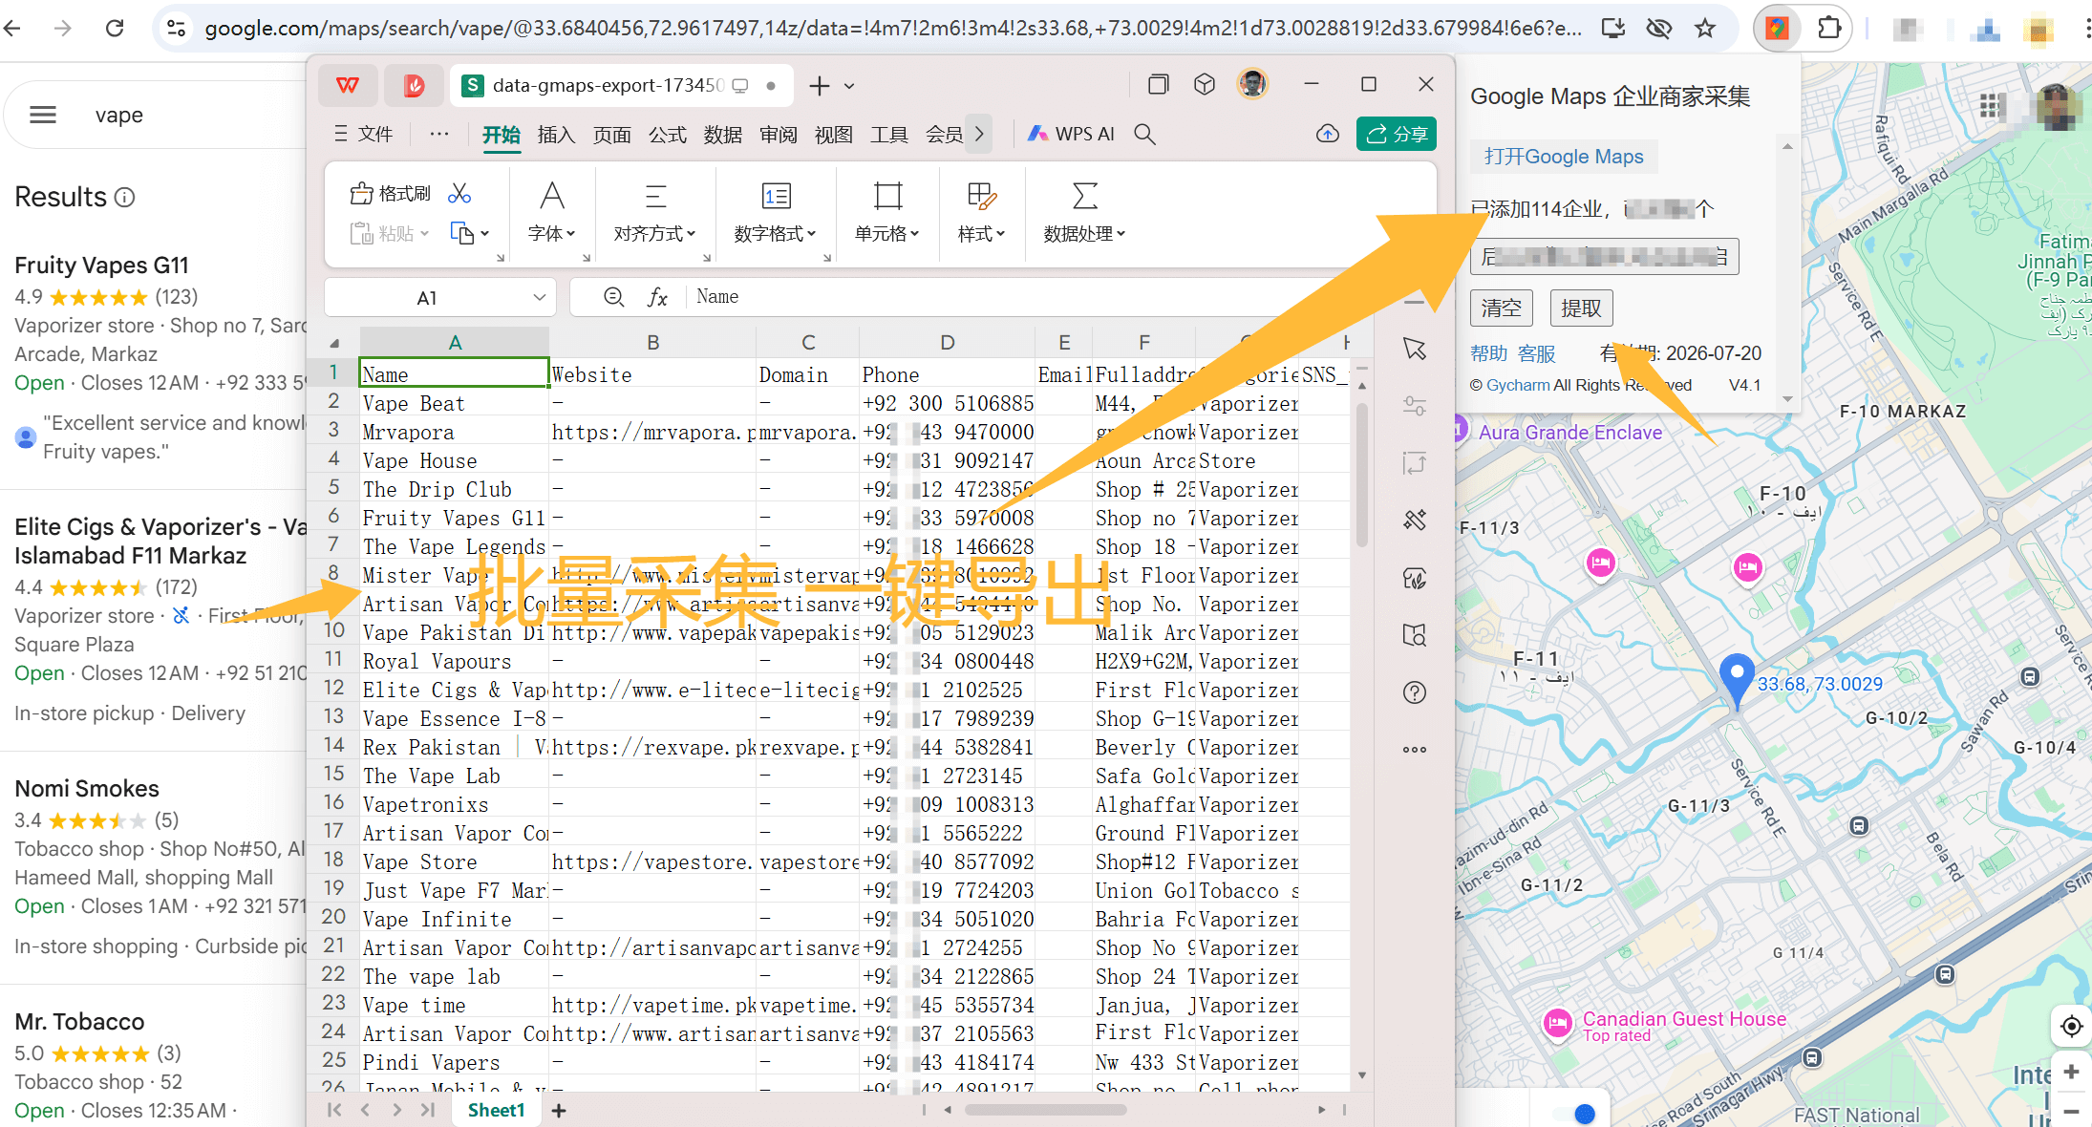Open the 帮助 help link

pos(1488,353)
